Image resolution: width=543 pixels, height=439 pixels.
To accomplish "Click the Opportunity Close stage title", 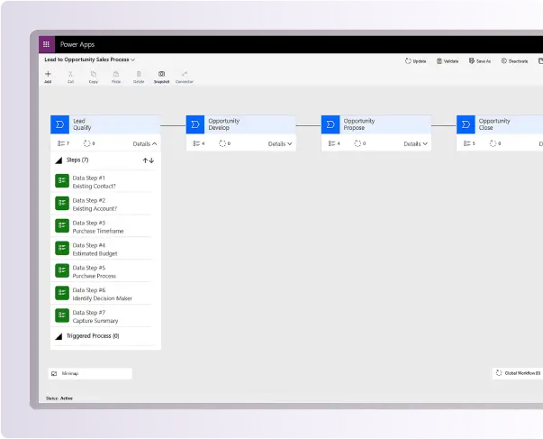I will pyautogui.click(x=494, y=124).
